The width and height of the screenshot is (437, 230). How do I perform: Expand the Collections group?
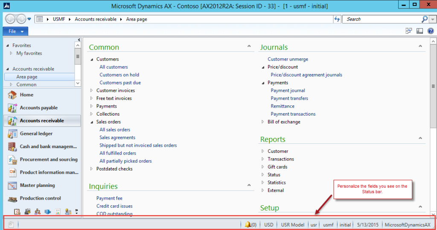pos(91,114)
